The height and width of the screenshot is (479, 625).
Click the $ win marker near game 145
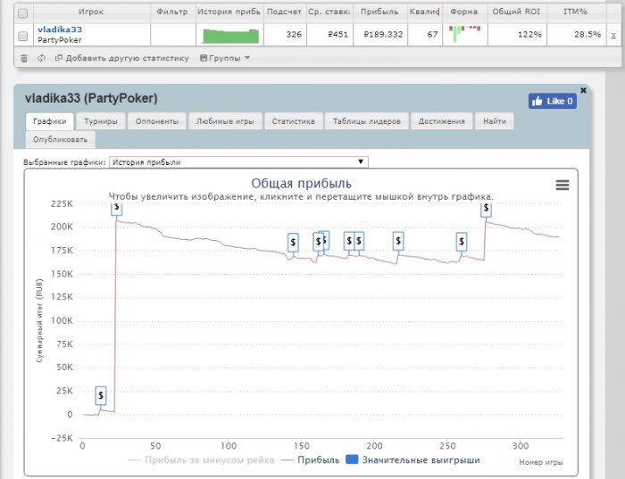point(293,242)
